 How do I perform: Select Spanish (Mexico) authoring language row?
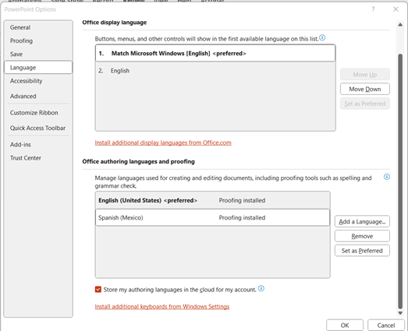213,218
